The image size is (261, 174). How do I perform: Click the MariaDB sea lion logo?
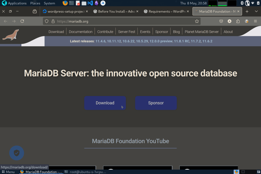(10, 35)
